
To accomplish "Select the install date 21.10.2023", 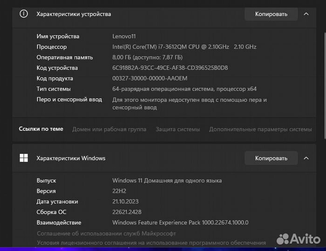I will 125,202.
